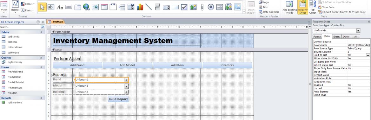Open the Colors theme menu
This screenshot has height=120, width=371.
click(28, 4)
